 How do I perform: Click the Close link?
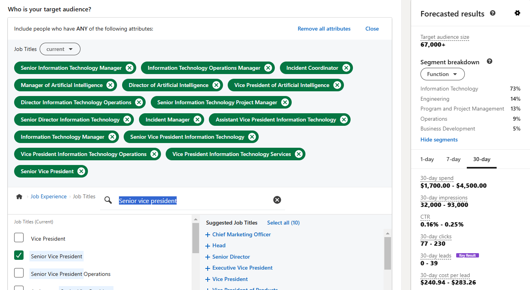372,29
